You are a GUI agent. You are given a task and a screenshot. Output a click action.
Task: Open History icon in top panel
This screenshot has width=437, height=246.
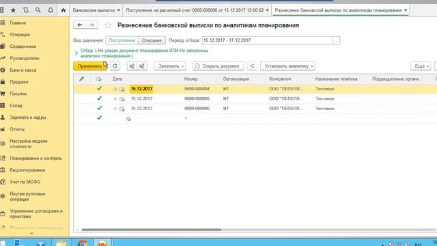[x=26, y=10]
